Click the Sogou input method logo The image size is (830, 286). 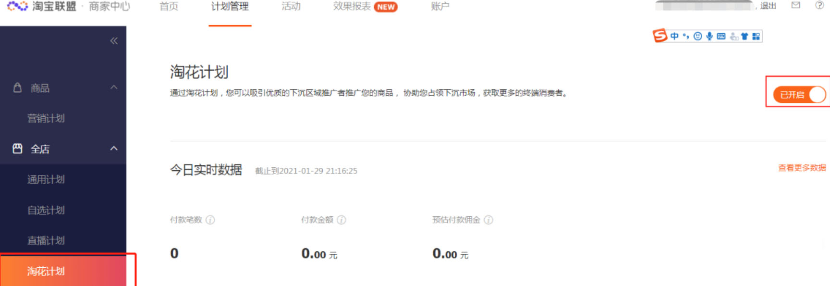tap(659, 36)
